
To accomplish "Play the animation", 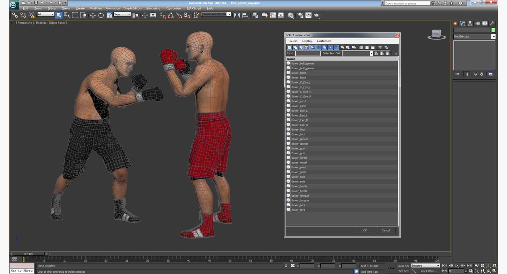I will (457, 266).
